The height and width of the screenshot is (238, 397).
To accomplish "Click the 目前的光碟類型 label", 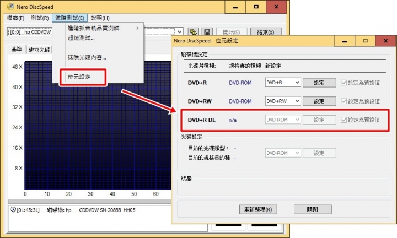I will 208,148.
